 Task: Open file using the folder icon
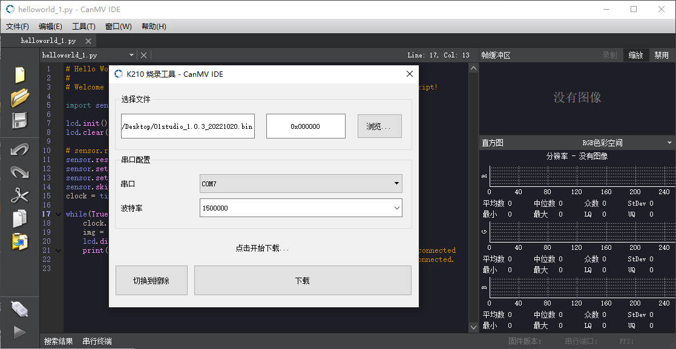(20, 98)
